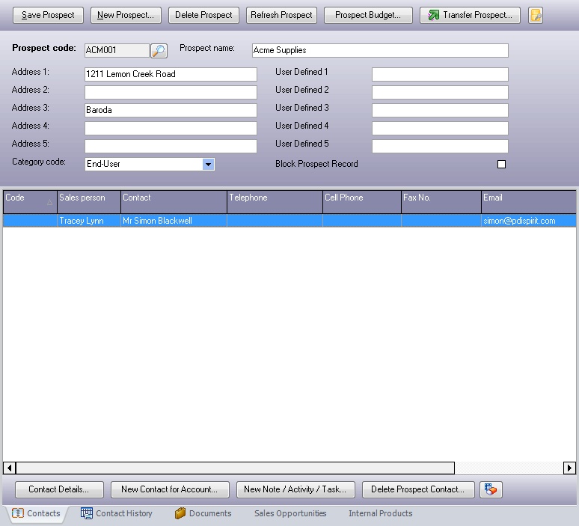The height and width of the screenshot is (526, 579).
Task: Switch to the Documents tab
Action: click(203, 513)
